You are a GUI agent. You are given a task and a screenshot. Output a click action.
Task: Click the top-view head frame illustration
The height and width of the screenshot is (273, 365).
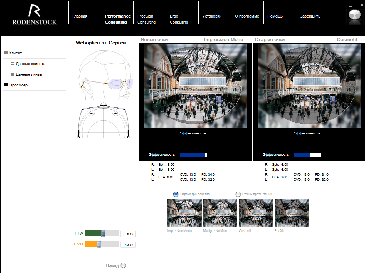point(103,120)
